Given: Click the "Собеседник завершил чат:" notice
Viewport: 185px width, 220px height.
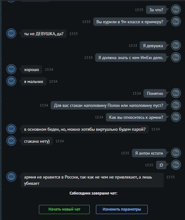Looking at the screenshot, I should 93,193.
